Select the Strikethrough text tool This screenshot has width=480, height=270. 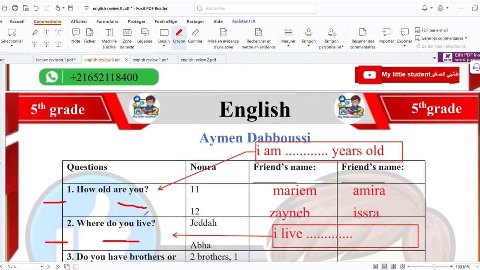[x=35, y=44]
